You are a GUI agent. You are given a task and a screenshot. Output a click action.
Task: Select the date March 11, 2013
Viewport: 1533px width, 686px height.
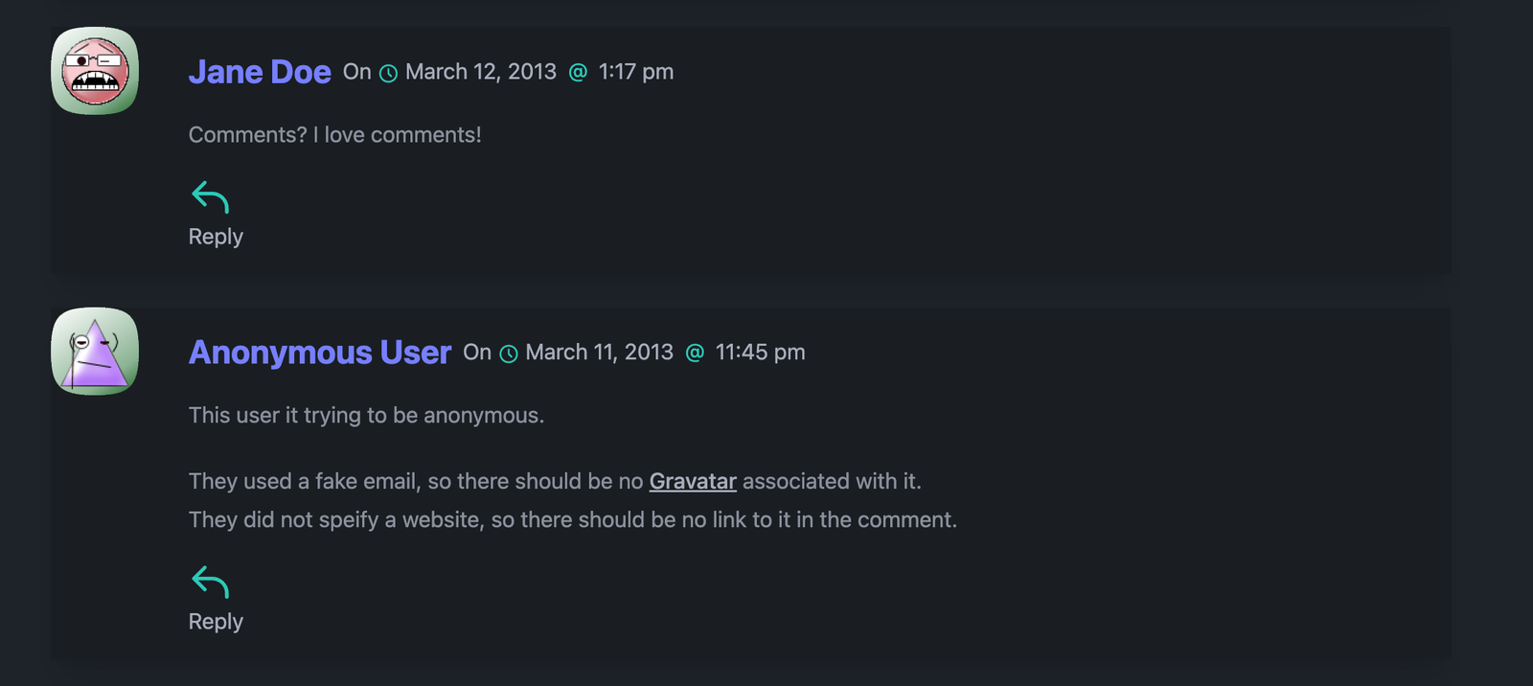(599, 353)
